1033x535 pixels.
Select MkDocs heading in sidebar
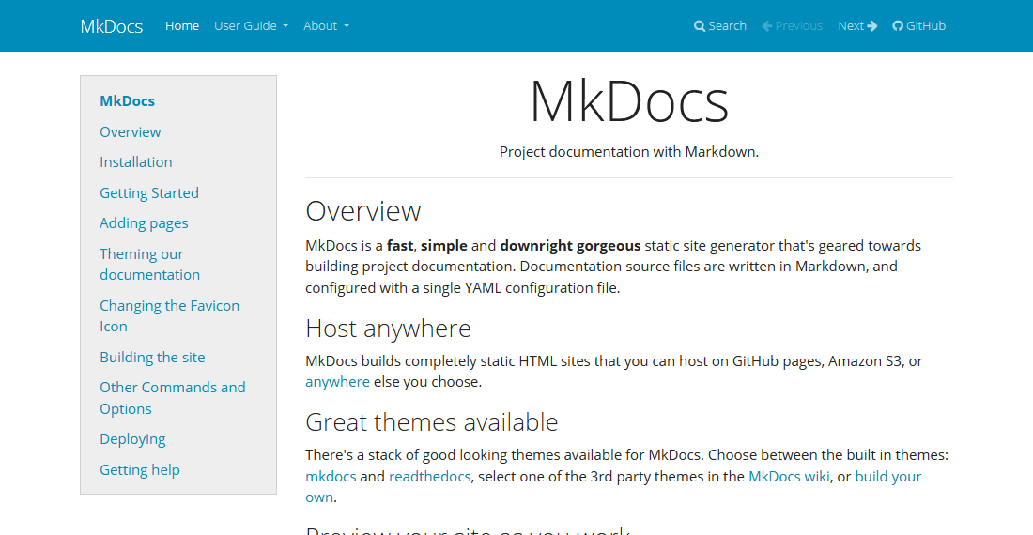(127, 100)
